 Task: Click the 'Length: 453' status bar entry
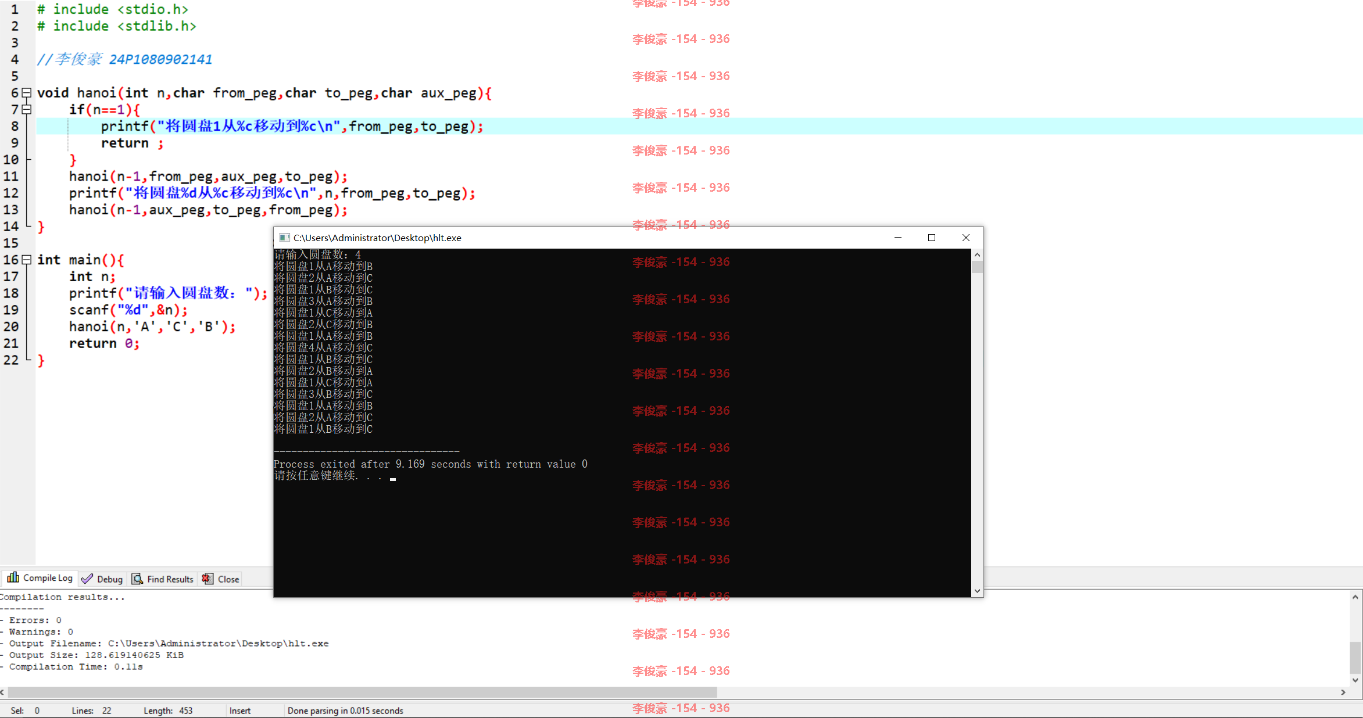168,711
